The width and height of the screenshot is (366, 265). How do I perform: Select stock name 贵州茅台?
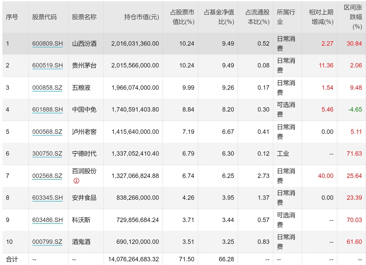click(84, 65)
